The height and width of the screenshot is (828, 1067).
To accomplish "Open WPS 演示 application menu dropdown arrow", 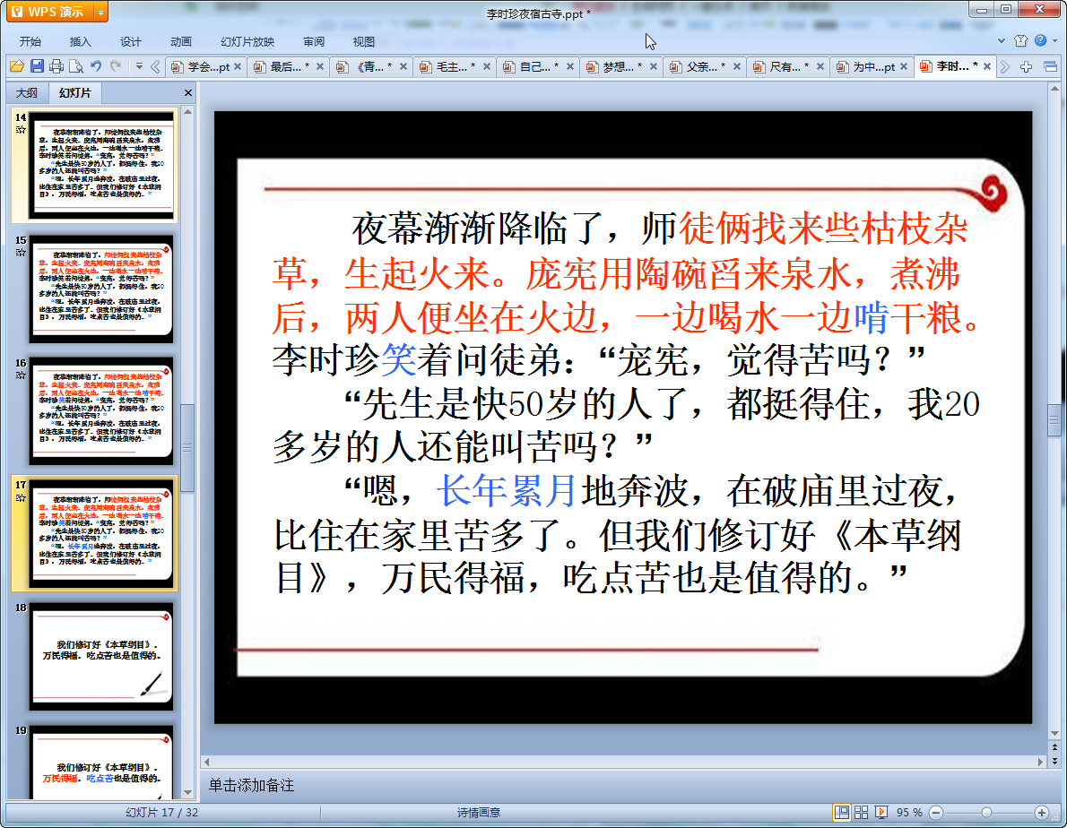I will (100, 13).
